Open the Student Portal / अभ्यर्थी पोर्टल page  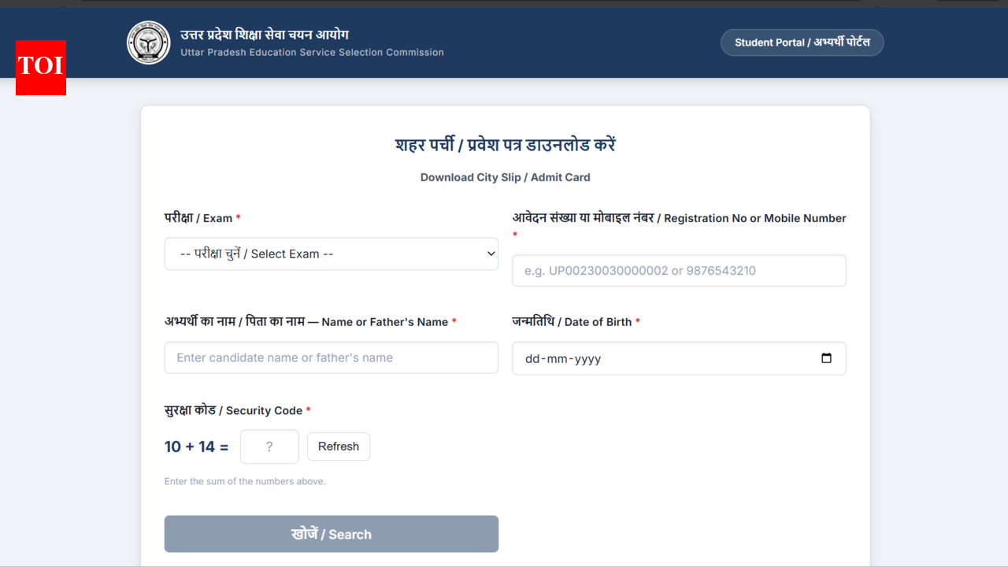tap(802, 43)
